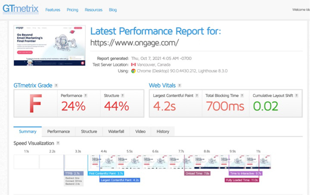Viewport: 310px width, 195px height.
Task: Open the Resources navigation link
Action: 93,9
